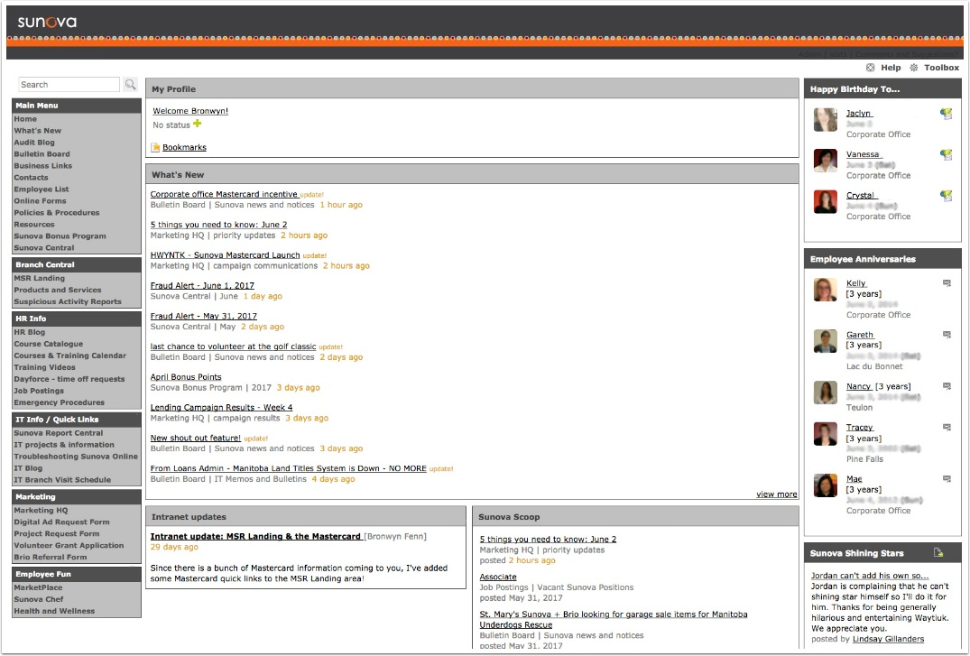970x656 pixels.
Task: Open Fraud Alert - June 1, 2017
Action: 202,285
